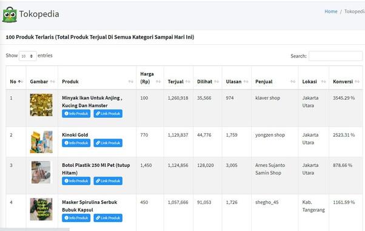Sort by Konversi column arrows
The height and width of the screenshot is (231, 365).
tap(357, 82)
